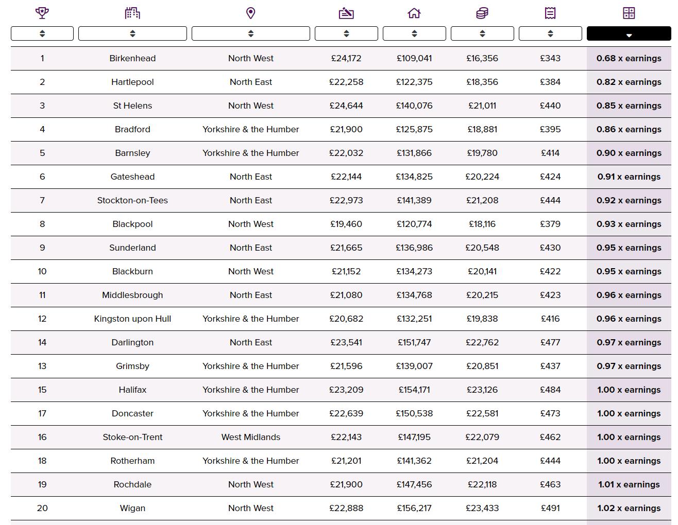Viewport: 678px width, 525px height.
Task: Sort by monthly payment column button
Action: pos(550,33)
